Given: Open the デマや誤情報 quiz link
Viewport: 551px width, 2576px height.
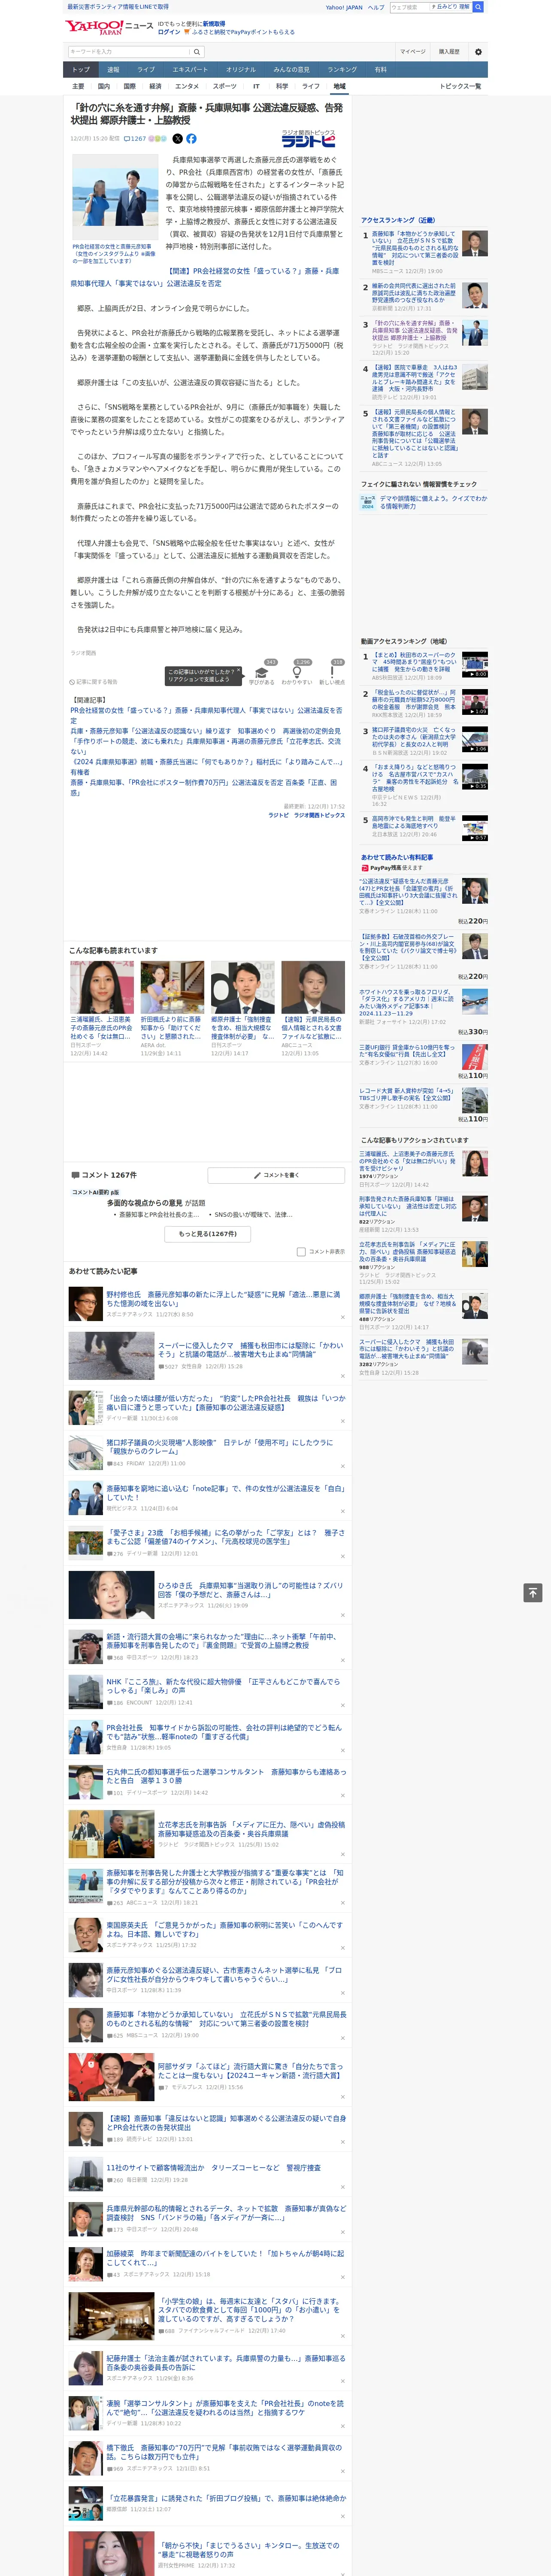Looking at the screenshot, I should coord(433,502).
